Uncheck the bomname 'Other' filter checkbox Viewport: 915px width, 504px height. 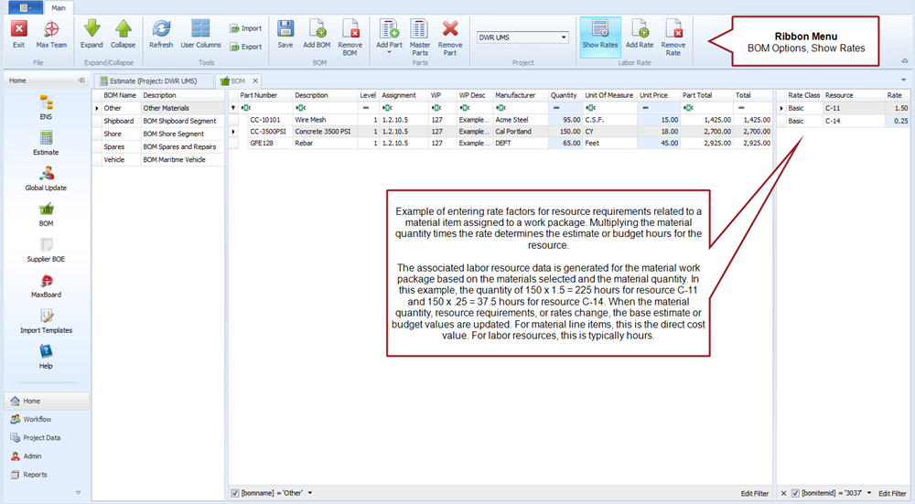pyautogui.click(x=235, y=494)
